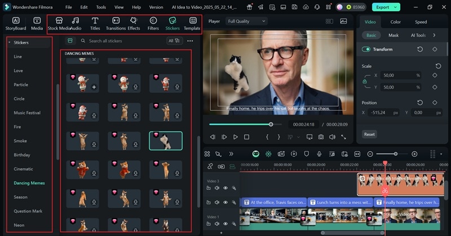Open the Transitions tab
Image resolution: width=451 pixels, height=236 pixels.
[116, 24]
